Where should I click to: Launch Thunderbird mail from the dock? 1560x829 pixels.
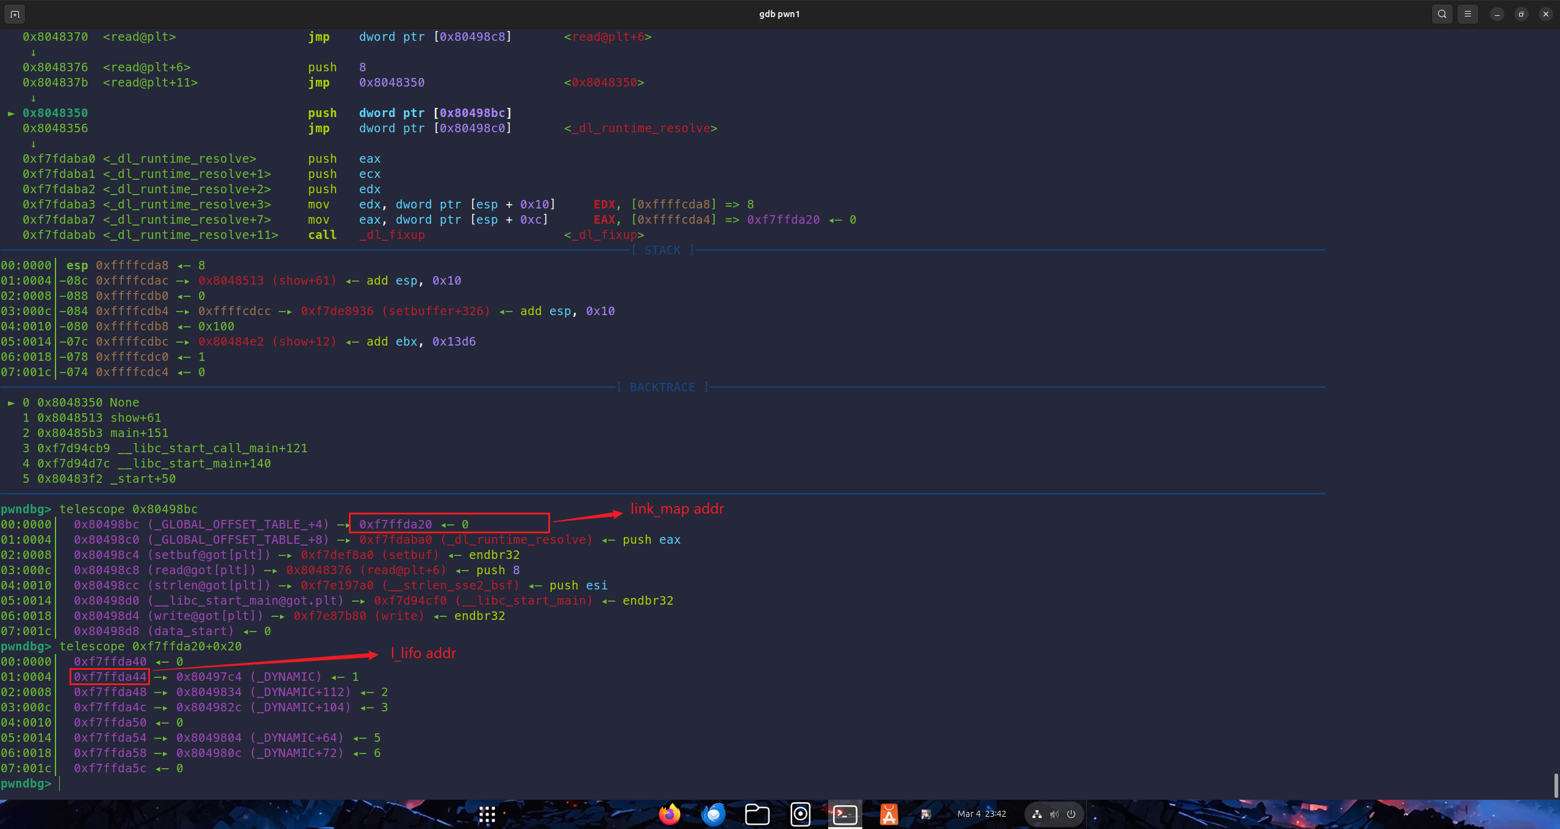714,814
